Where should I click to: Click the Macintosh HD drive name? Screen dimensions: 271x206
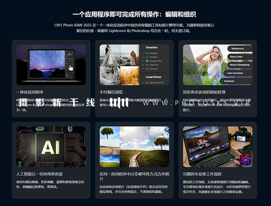coord(156,83)
